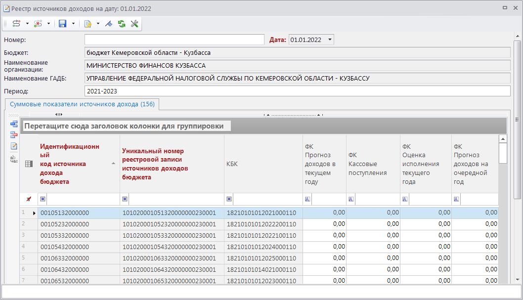Click filter icon for ФК Оценка исполнения column

404,199
